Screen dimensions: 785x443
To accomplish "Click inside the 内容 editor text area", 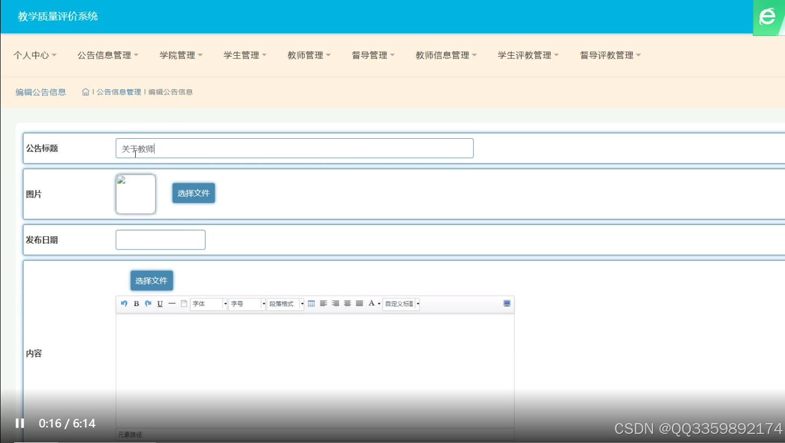I will [315, 370].
